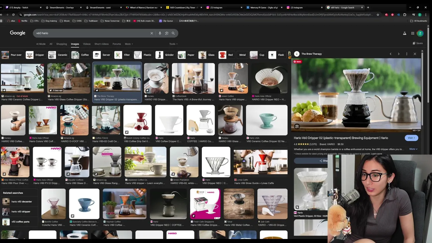Expand More description in preview panel
The image size is (432, 243).
(413, 149)
